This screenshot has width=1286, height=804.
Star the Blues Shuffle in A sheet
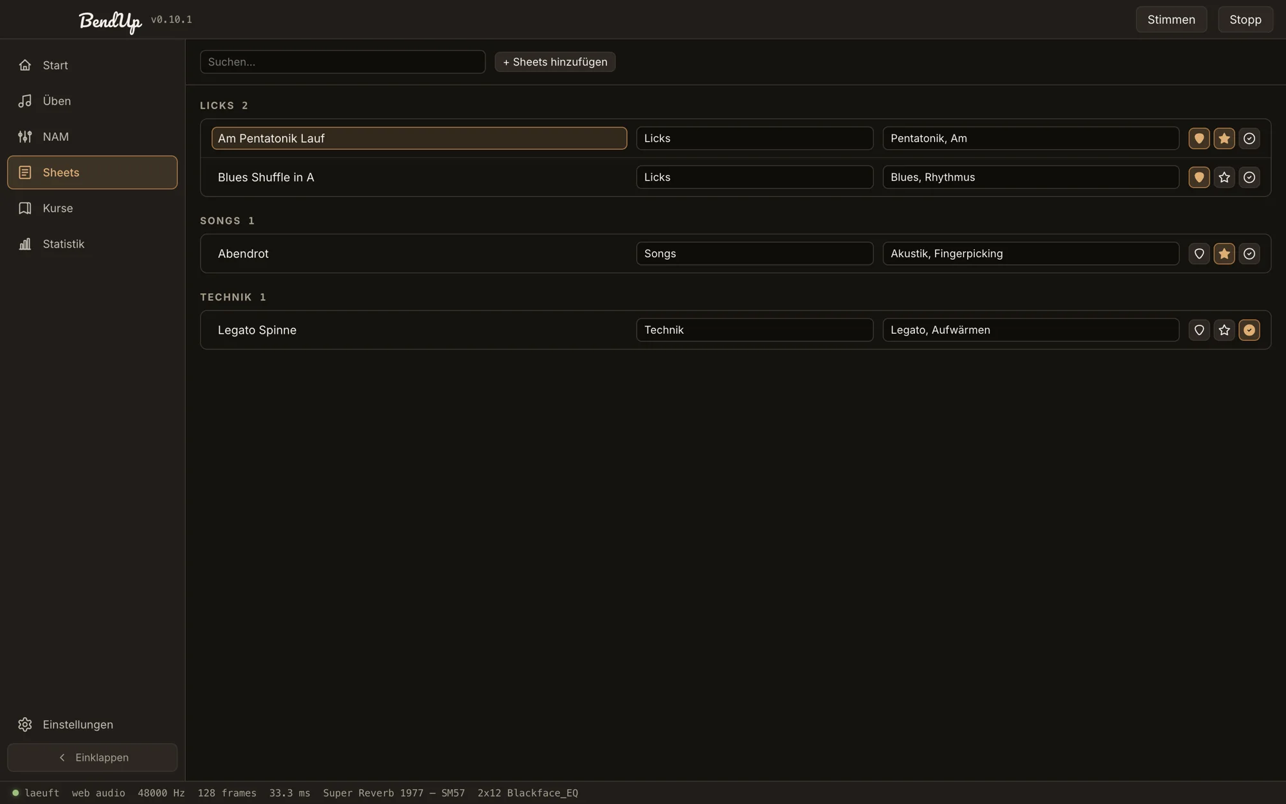click(1224, 177)
